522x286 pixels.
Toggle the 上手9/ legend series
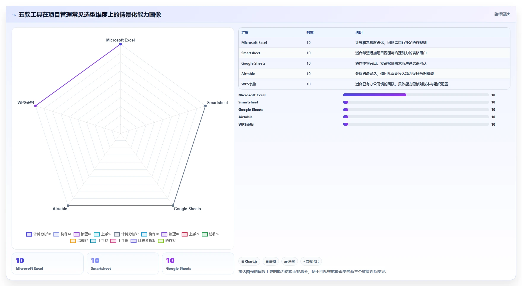[102, 234]
